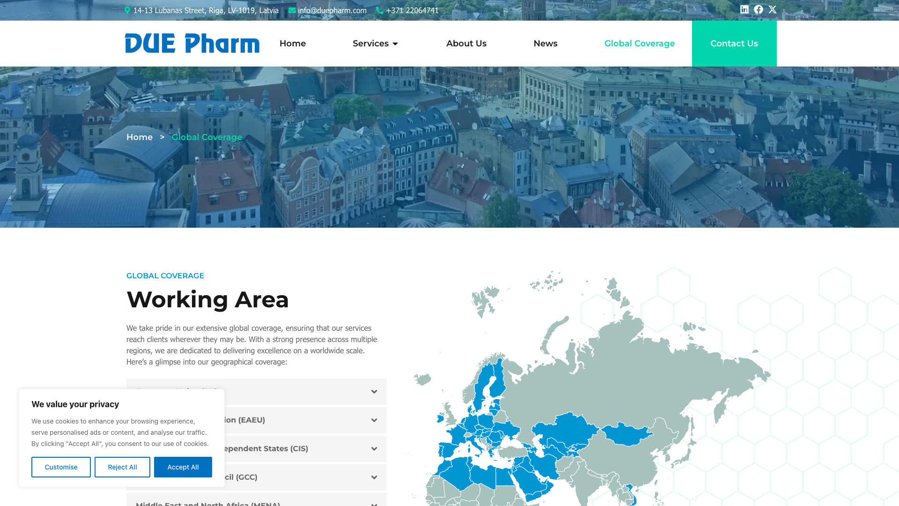The width and height of the screenshot is (899, 506).
Task: Select Global Coverage in the navigation
Action: coord(640,44)
